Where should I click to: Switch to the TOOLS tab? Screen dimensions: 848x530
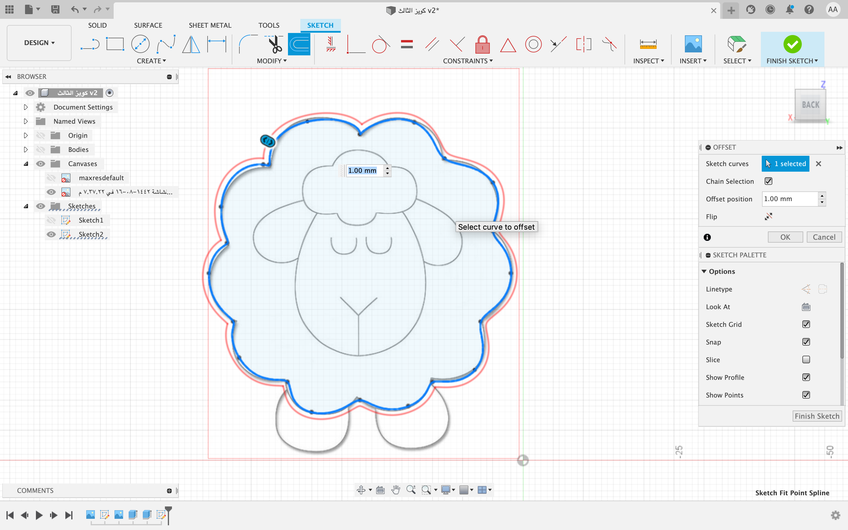pyautogui.click(x=269, y=25)
